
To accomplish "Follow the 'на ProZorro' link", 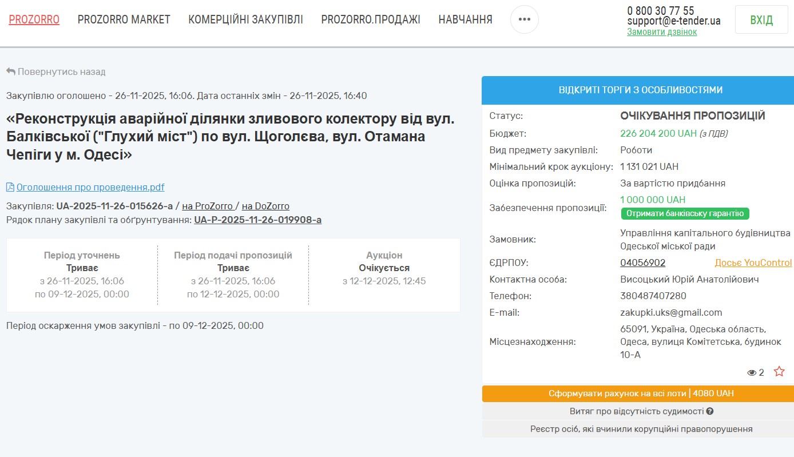I will 208,206.
